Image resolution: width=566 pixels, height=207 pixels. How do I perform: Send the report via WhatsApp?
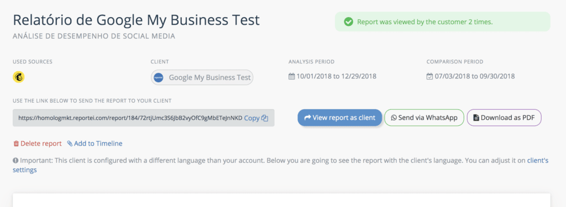[424, 118]
